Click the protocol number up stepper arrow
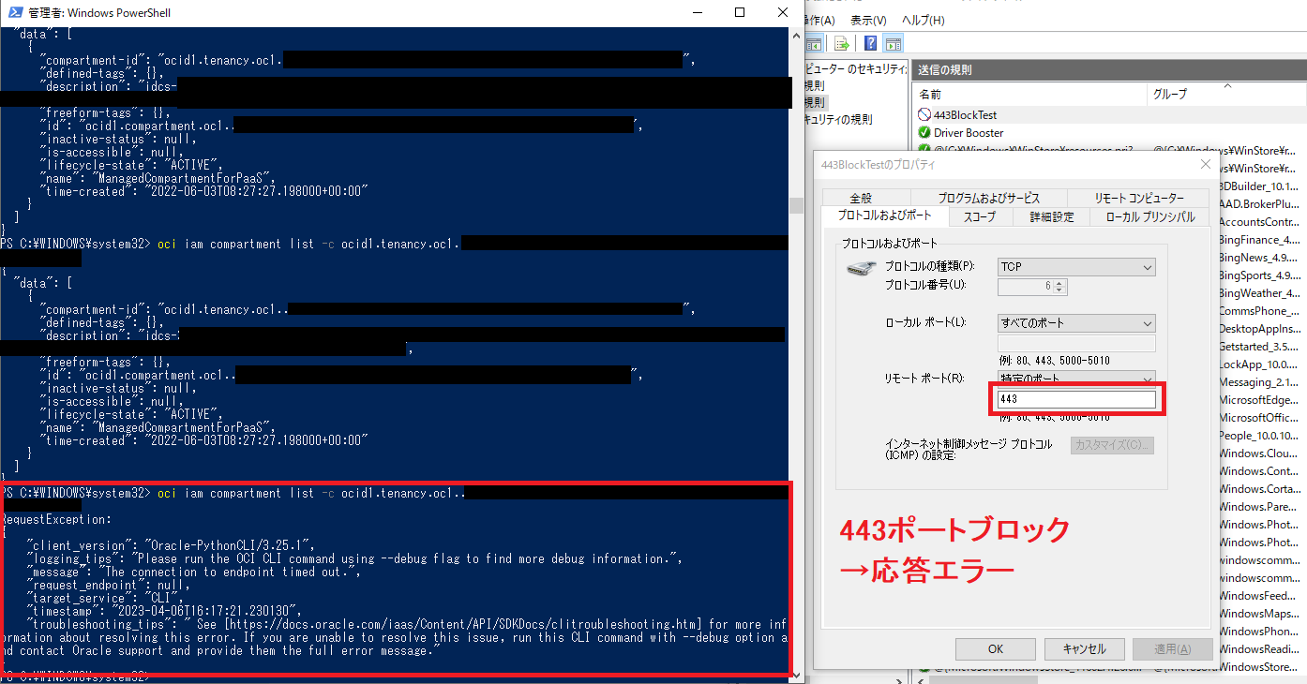 tap(1059, 283)
